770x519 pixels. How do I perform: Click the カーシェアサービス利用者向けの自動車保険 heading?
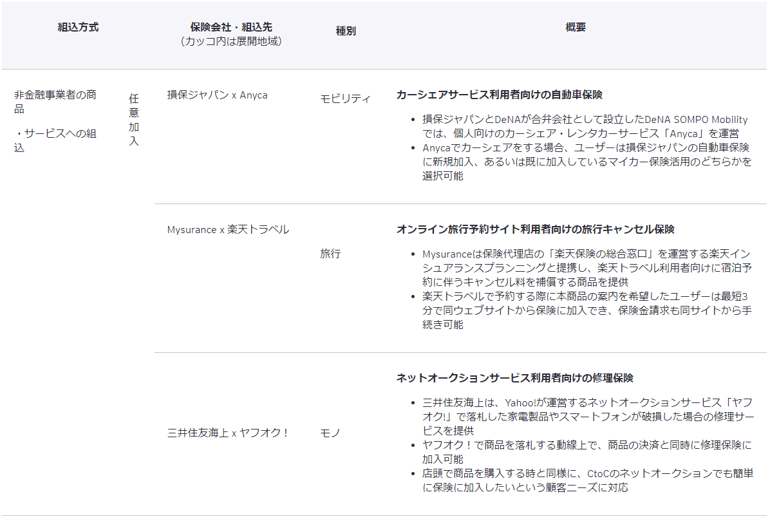coord(499,95)
